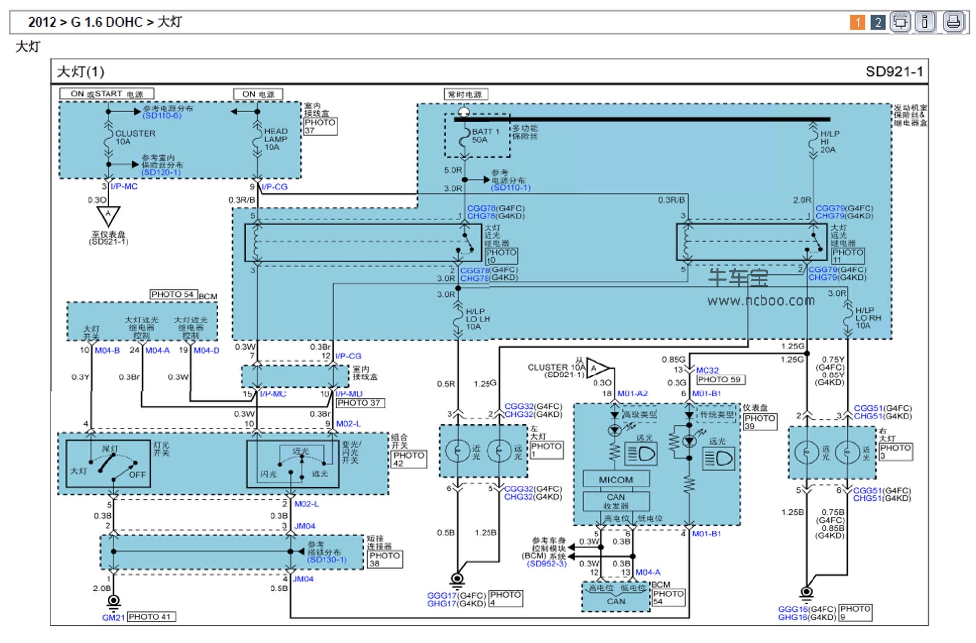Click the I/P-CG label at pin 9
Image resolution: width=976 pixels, height=643 pixels.
pos(274,187)
